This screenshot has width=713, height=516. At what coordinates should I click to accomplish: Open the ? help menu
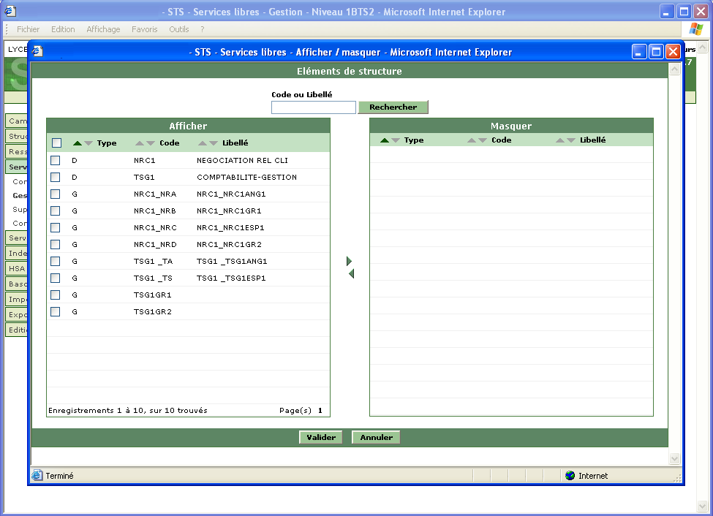(203, 29)
